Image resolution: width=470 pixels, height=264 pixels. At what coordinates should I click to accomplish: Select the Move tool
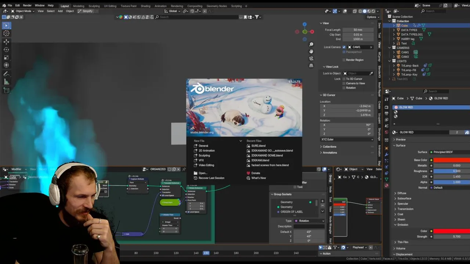click(6, 42)
